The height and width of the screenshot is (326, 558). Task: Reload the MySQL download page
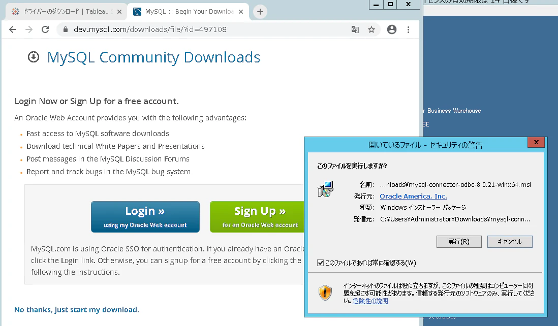pyautogui.click(x=45, y=29)
